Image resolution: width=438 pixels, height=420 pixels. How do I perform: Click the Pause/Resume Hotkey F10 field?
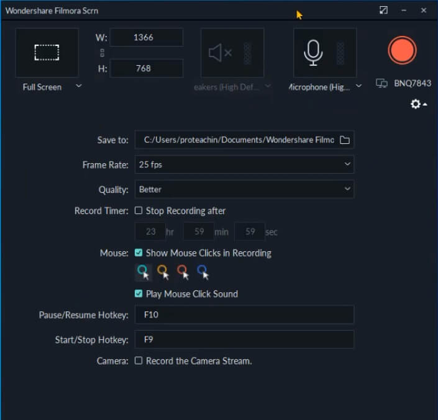click(x=244, y=315)
